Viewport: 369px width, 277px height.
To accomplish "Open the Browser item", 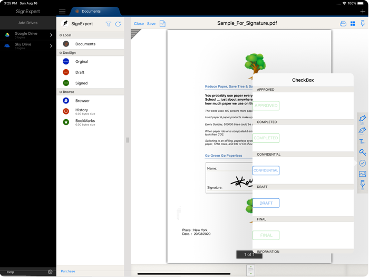I will [90, 101].
